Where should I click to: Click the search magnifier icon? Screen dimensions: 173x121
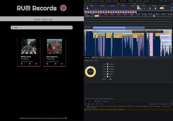tap(13, 28)
